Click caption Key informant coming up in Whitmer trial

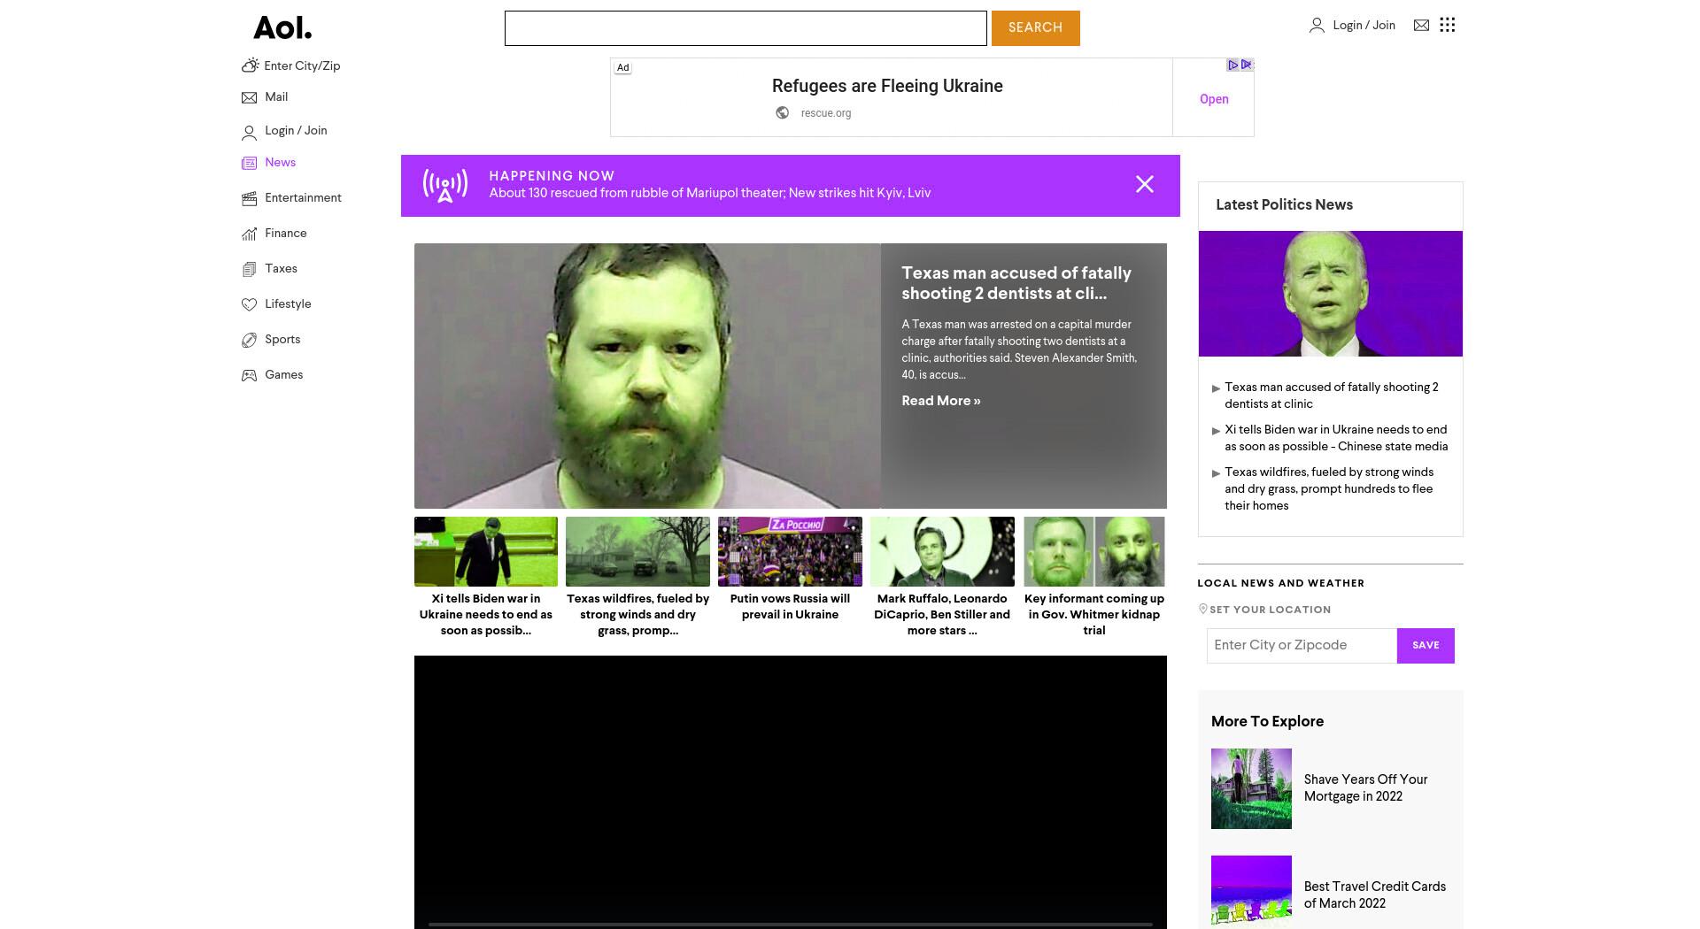[x=1094, y=615]
